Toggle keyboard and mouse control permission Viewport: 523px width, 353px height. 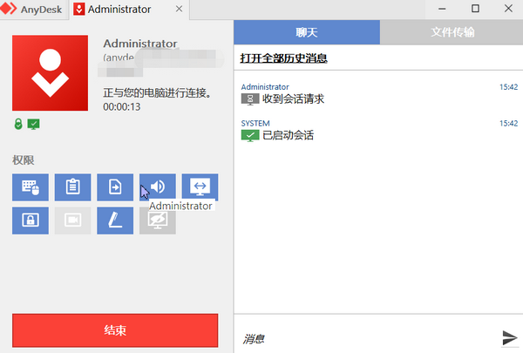(31, 187)
